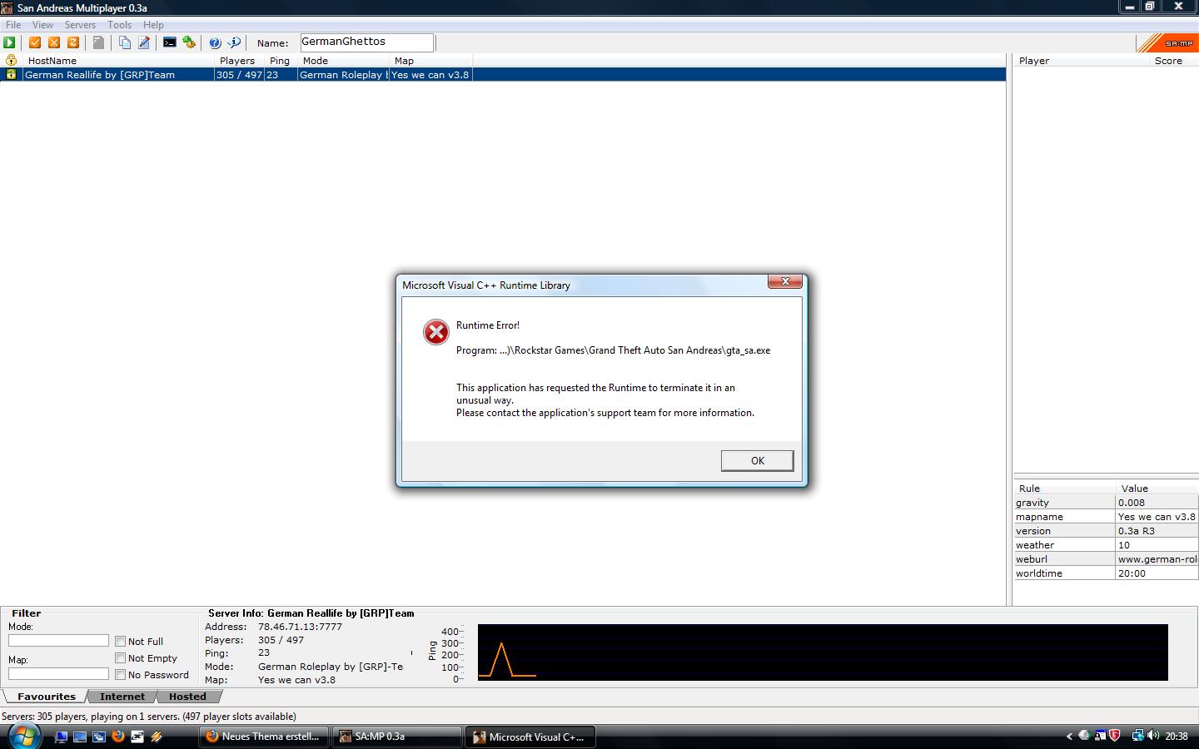This screenshot has width=1199, height=749.
Task: Click the Score column header
Action: click(1173, 60)
